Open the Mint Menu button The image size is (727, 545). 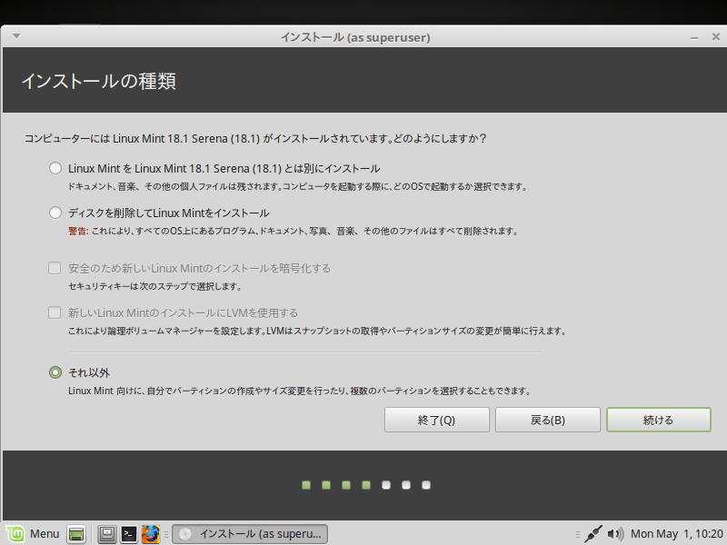tap(33, 534)
